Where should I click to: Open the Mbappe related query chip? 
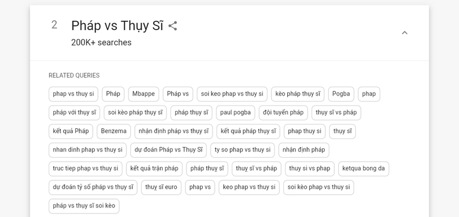pos(143,94)
